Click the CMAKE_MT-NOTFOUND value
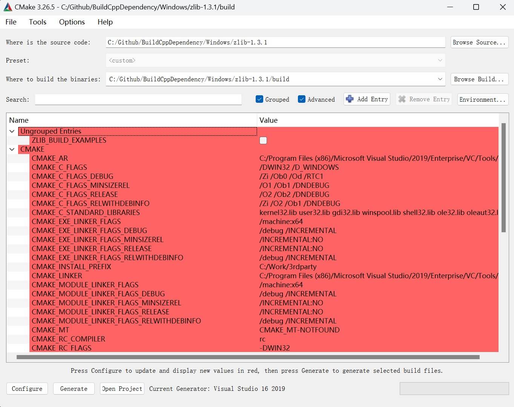The image size is (514, 407). click(x=299, y=330)
